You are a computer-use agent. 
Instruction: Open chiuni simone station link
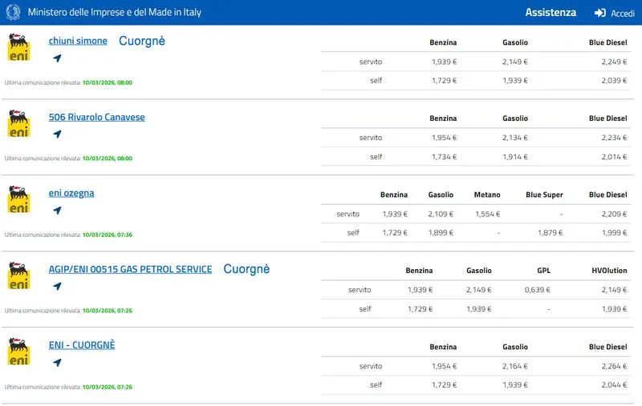78,41
